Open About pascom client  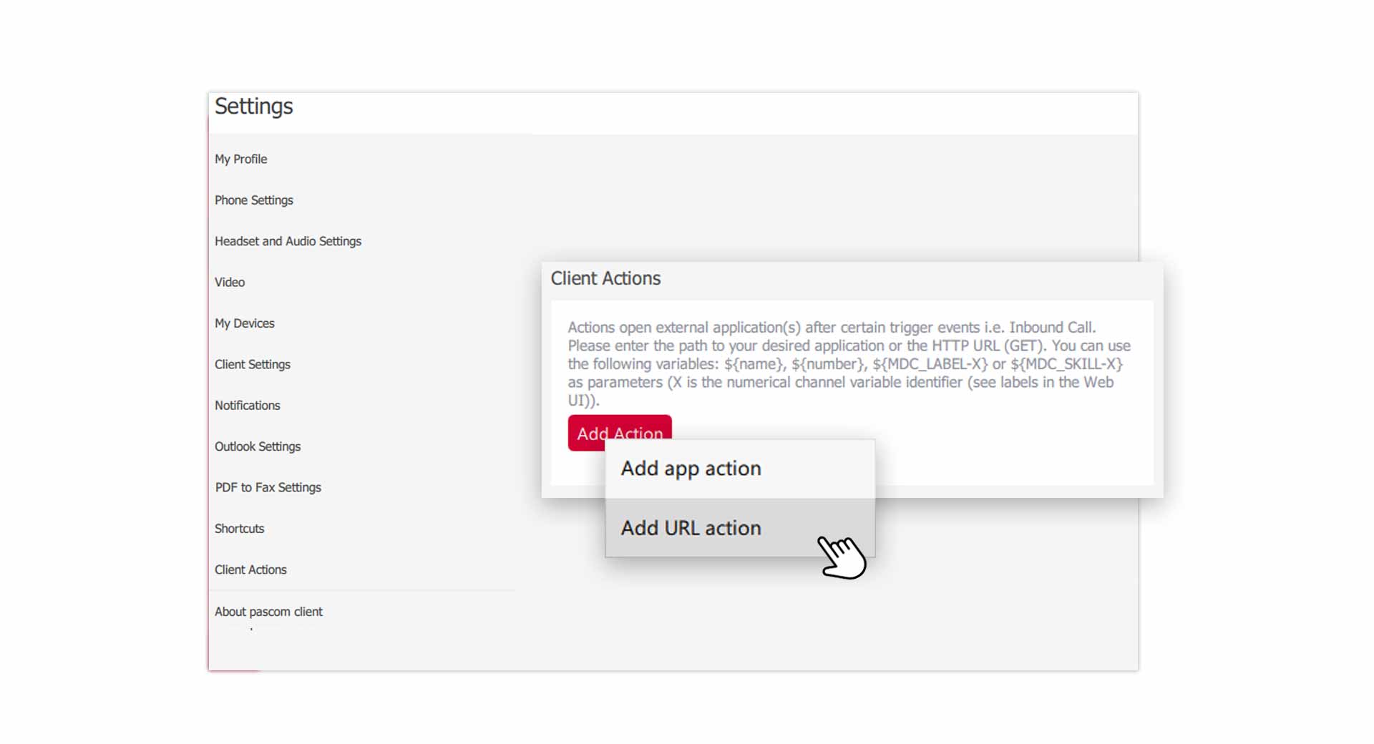[x=269, y=612]
